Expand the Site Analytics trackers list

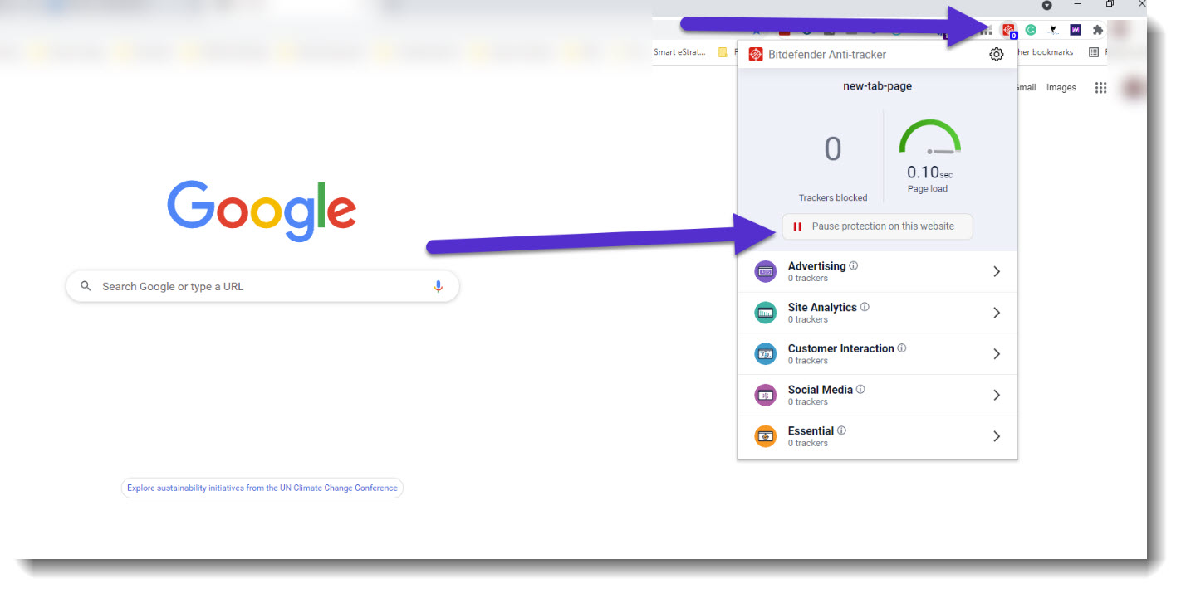[x=997, y=313]
